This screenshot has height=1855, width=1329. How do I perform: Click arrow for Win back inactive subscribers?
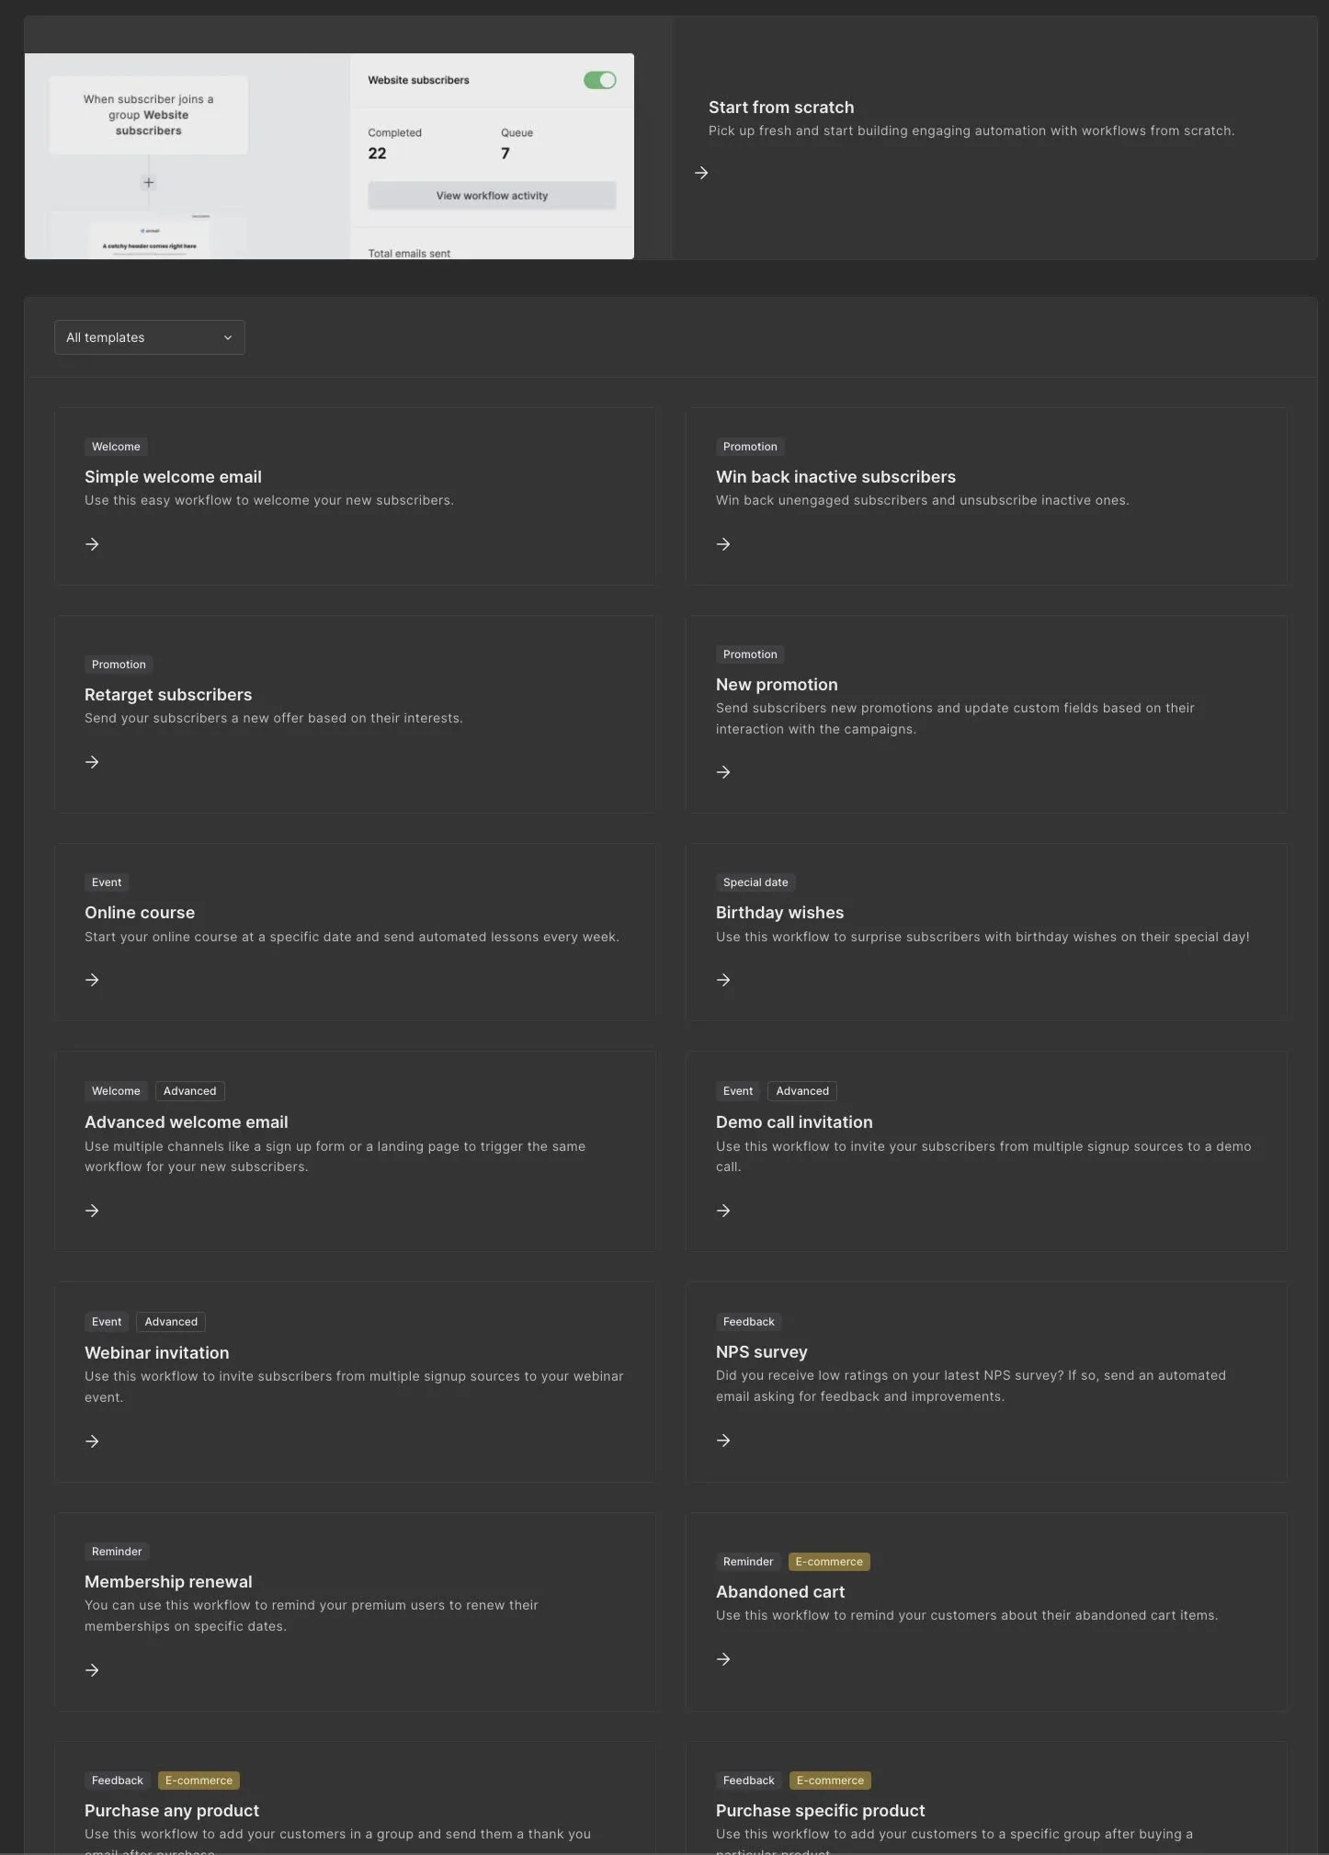click(723, 544)
